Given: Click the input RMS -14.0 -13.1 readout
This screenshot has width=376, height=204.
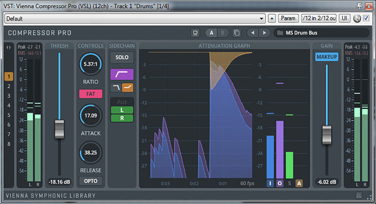Looking at the screenshot, I should click(x=29, y=53).
